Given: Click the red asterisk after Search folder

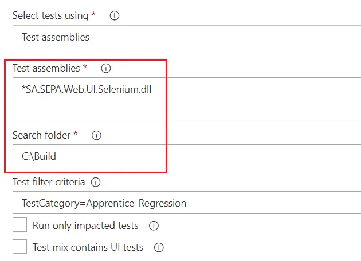Looking at the screenshot, I should (75, 135).
